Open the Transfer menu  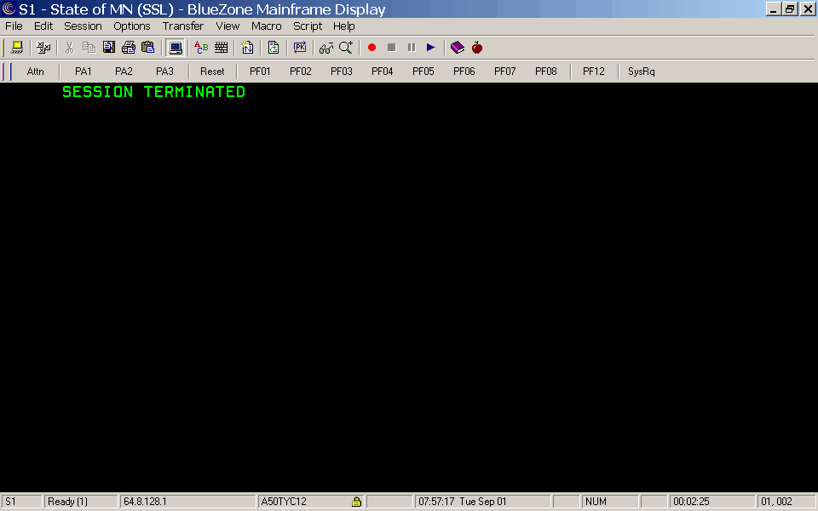point(183,26)
